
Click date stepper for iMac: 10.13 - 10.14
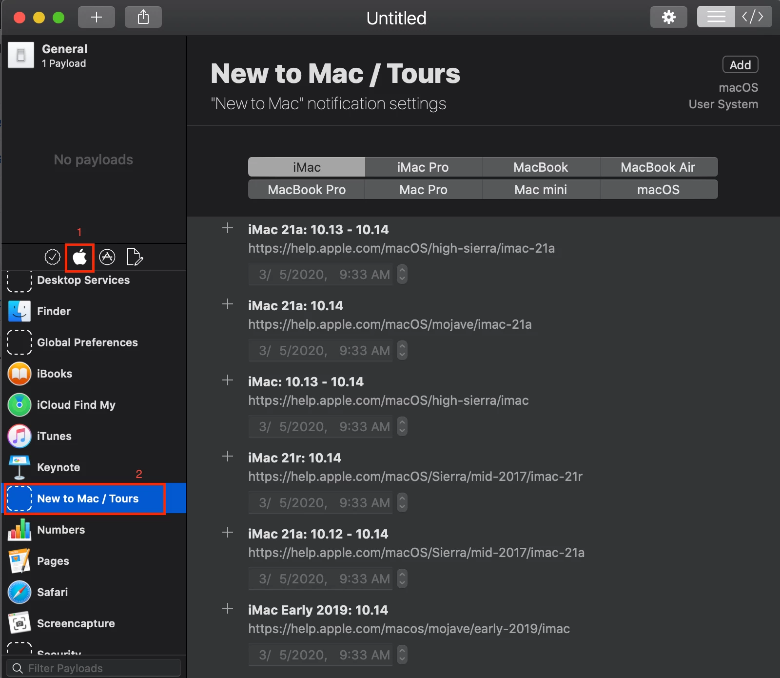tap(402, 426)
